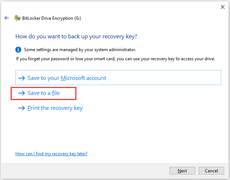Image resolution: width=230 pixels, height=180 pixels.
Task: Open How can I find my recovery key later
Action: pos(51,154)
